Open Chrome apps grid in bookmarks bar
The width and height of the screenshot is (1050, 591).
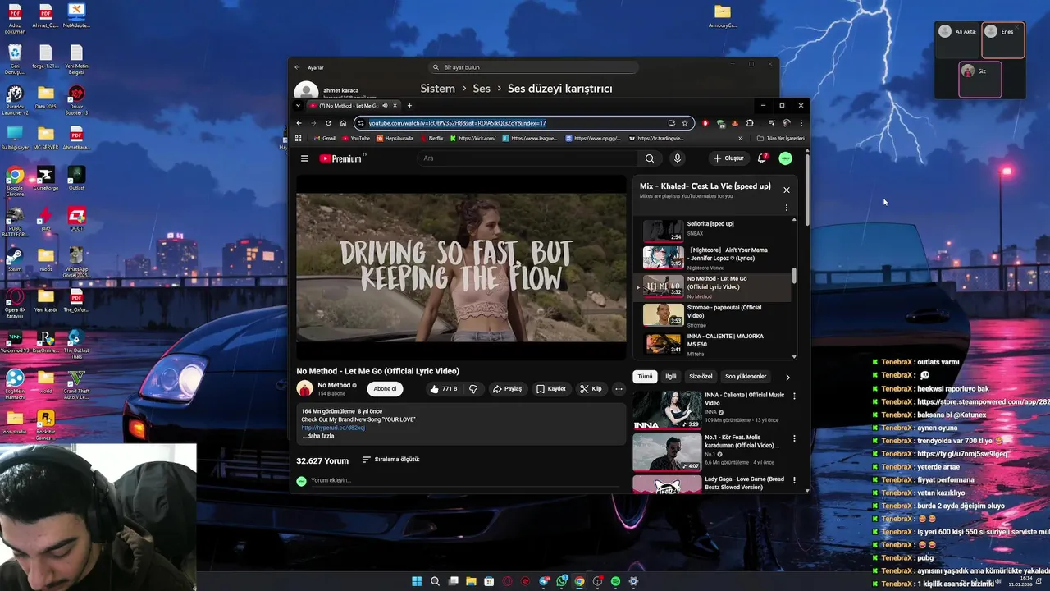299,138
